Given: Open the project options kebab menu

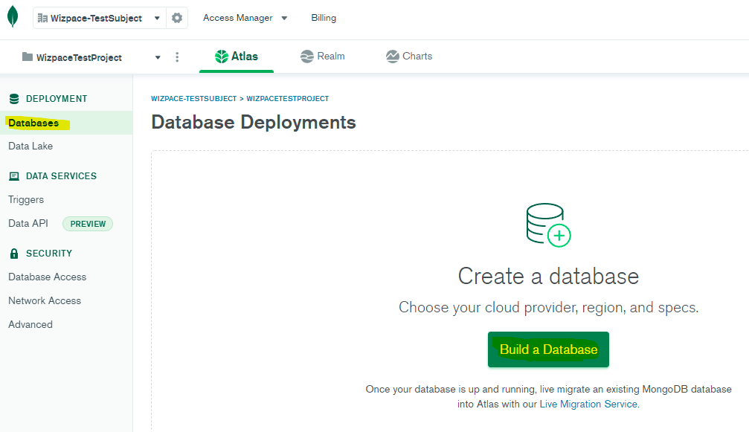Looking at the screenshot, I should click(177, 56).
